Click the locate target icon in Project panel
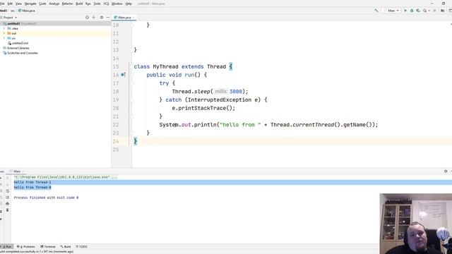The image size is (452, 254). (x=87, y=18)
